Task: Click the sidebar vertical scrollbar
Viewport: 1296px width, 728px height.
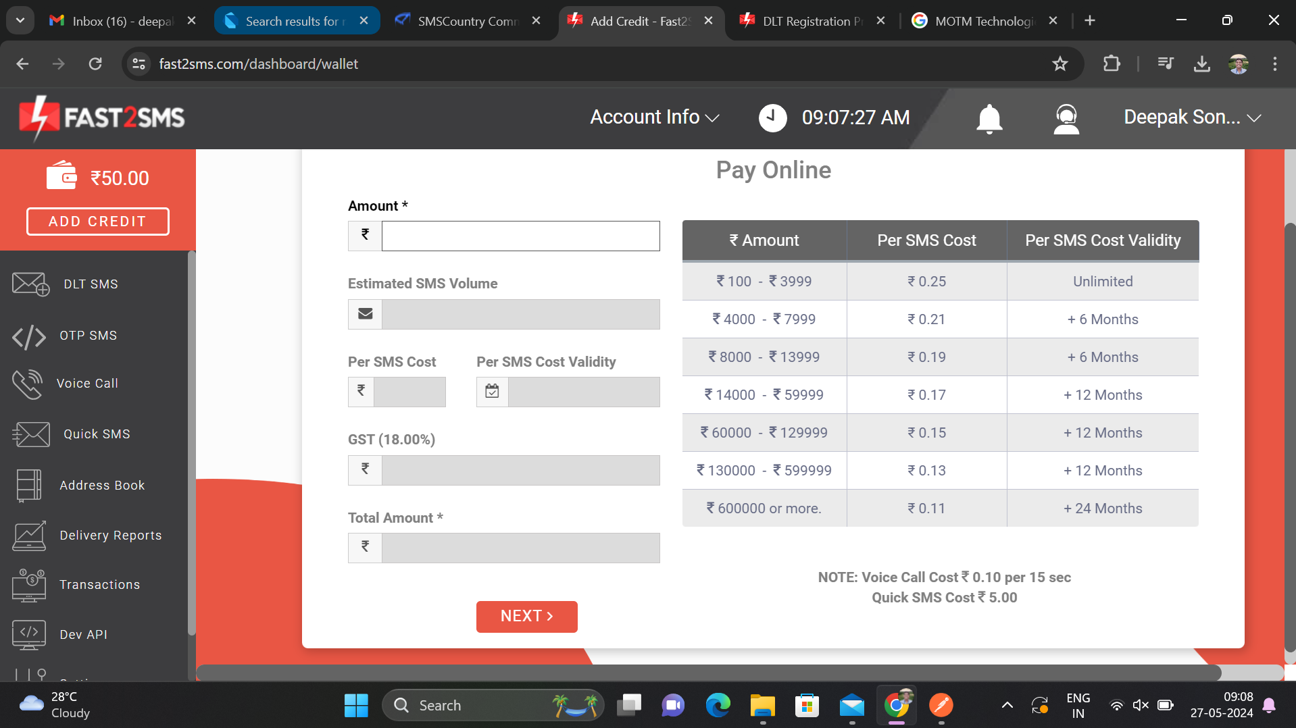Action: pyautogui.click(x=191, y=442)
